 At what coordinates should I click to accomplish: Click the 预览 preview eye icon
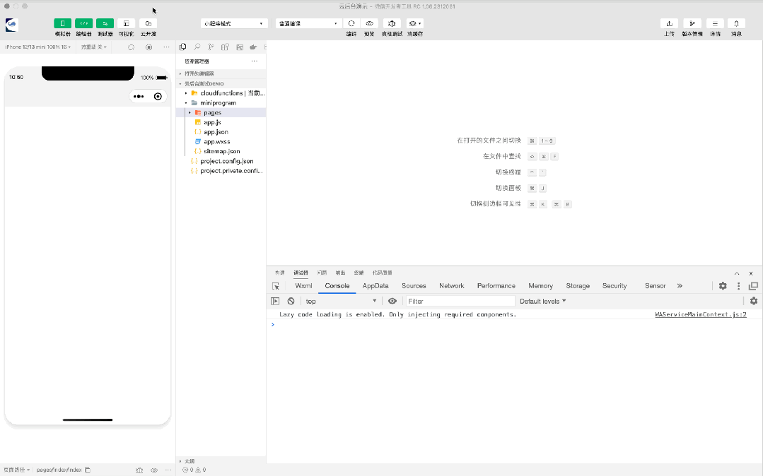click(369, 23)
